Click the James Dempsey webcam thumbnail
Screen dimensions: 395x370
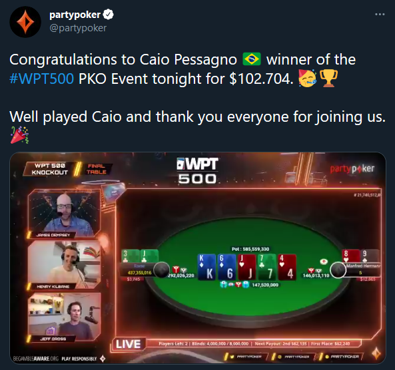65,214
